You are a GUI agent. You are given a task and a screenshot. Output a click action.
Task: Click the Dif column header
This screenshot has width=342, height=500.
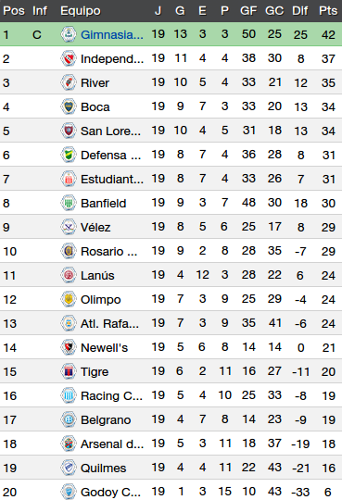(300, 11)
